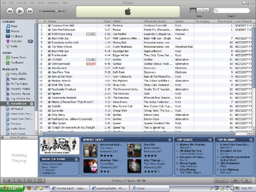Uncheck ROBOVoice Song checkbox

point(49,34)
